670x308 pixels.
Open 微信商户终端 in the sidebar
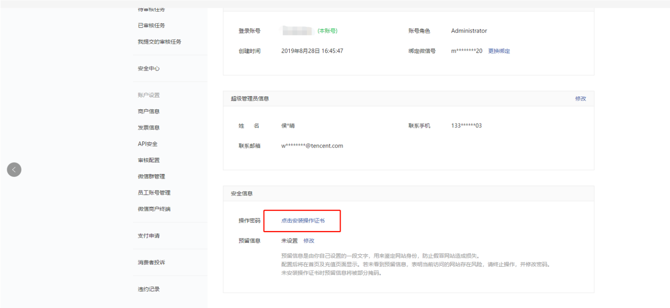(154, 209)
